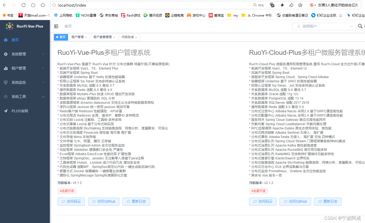
Task: Click the 租户管理 chart icon
Action: coord(6,68)
